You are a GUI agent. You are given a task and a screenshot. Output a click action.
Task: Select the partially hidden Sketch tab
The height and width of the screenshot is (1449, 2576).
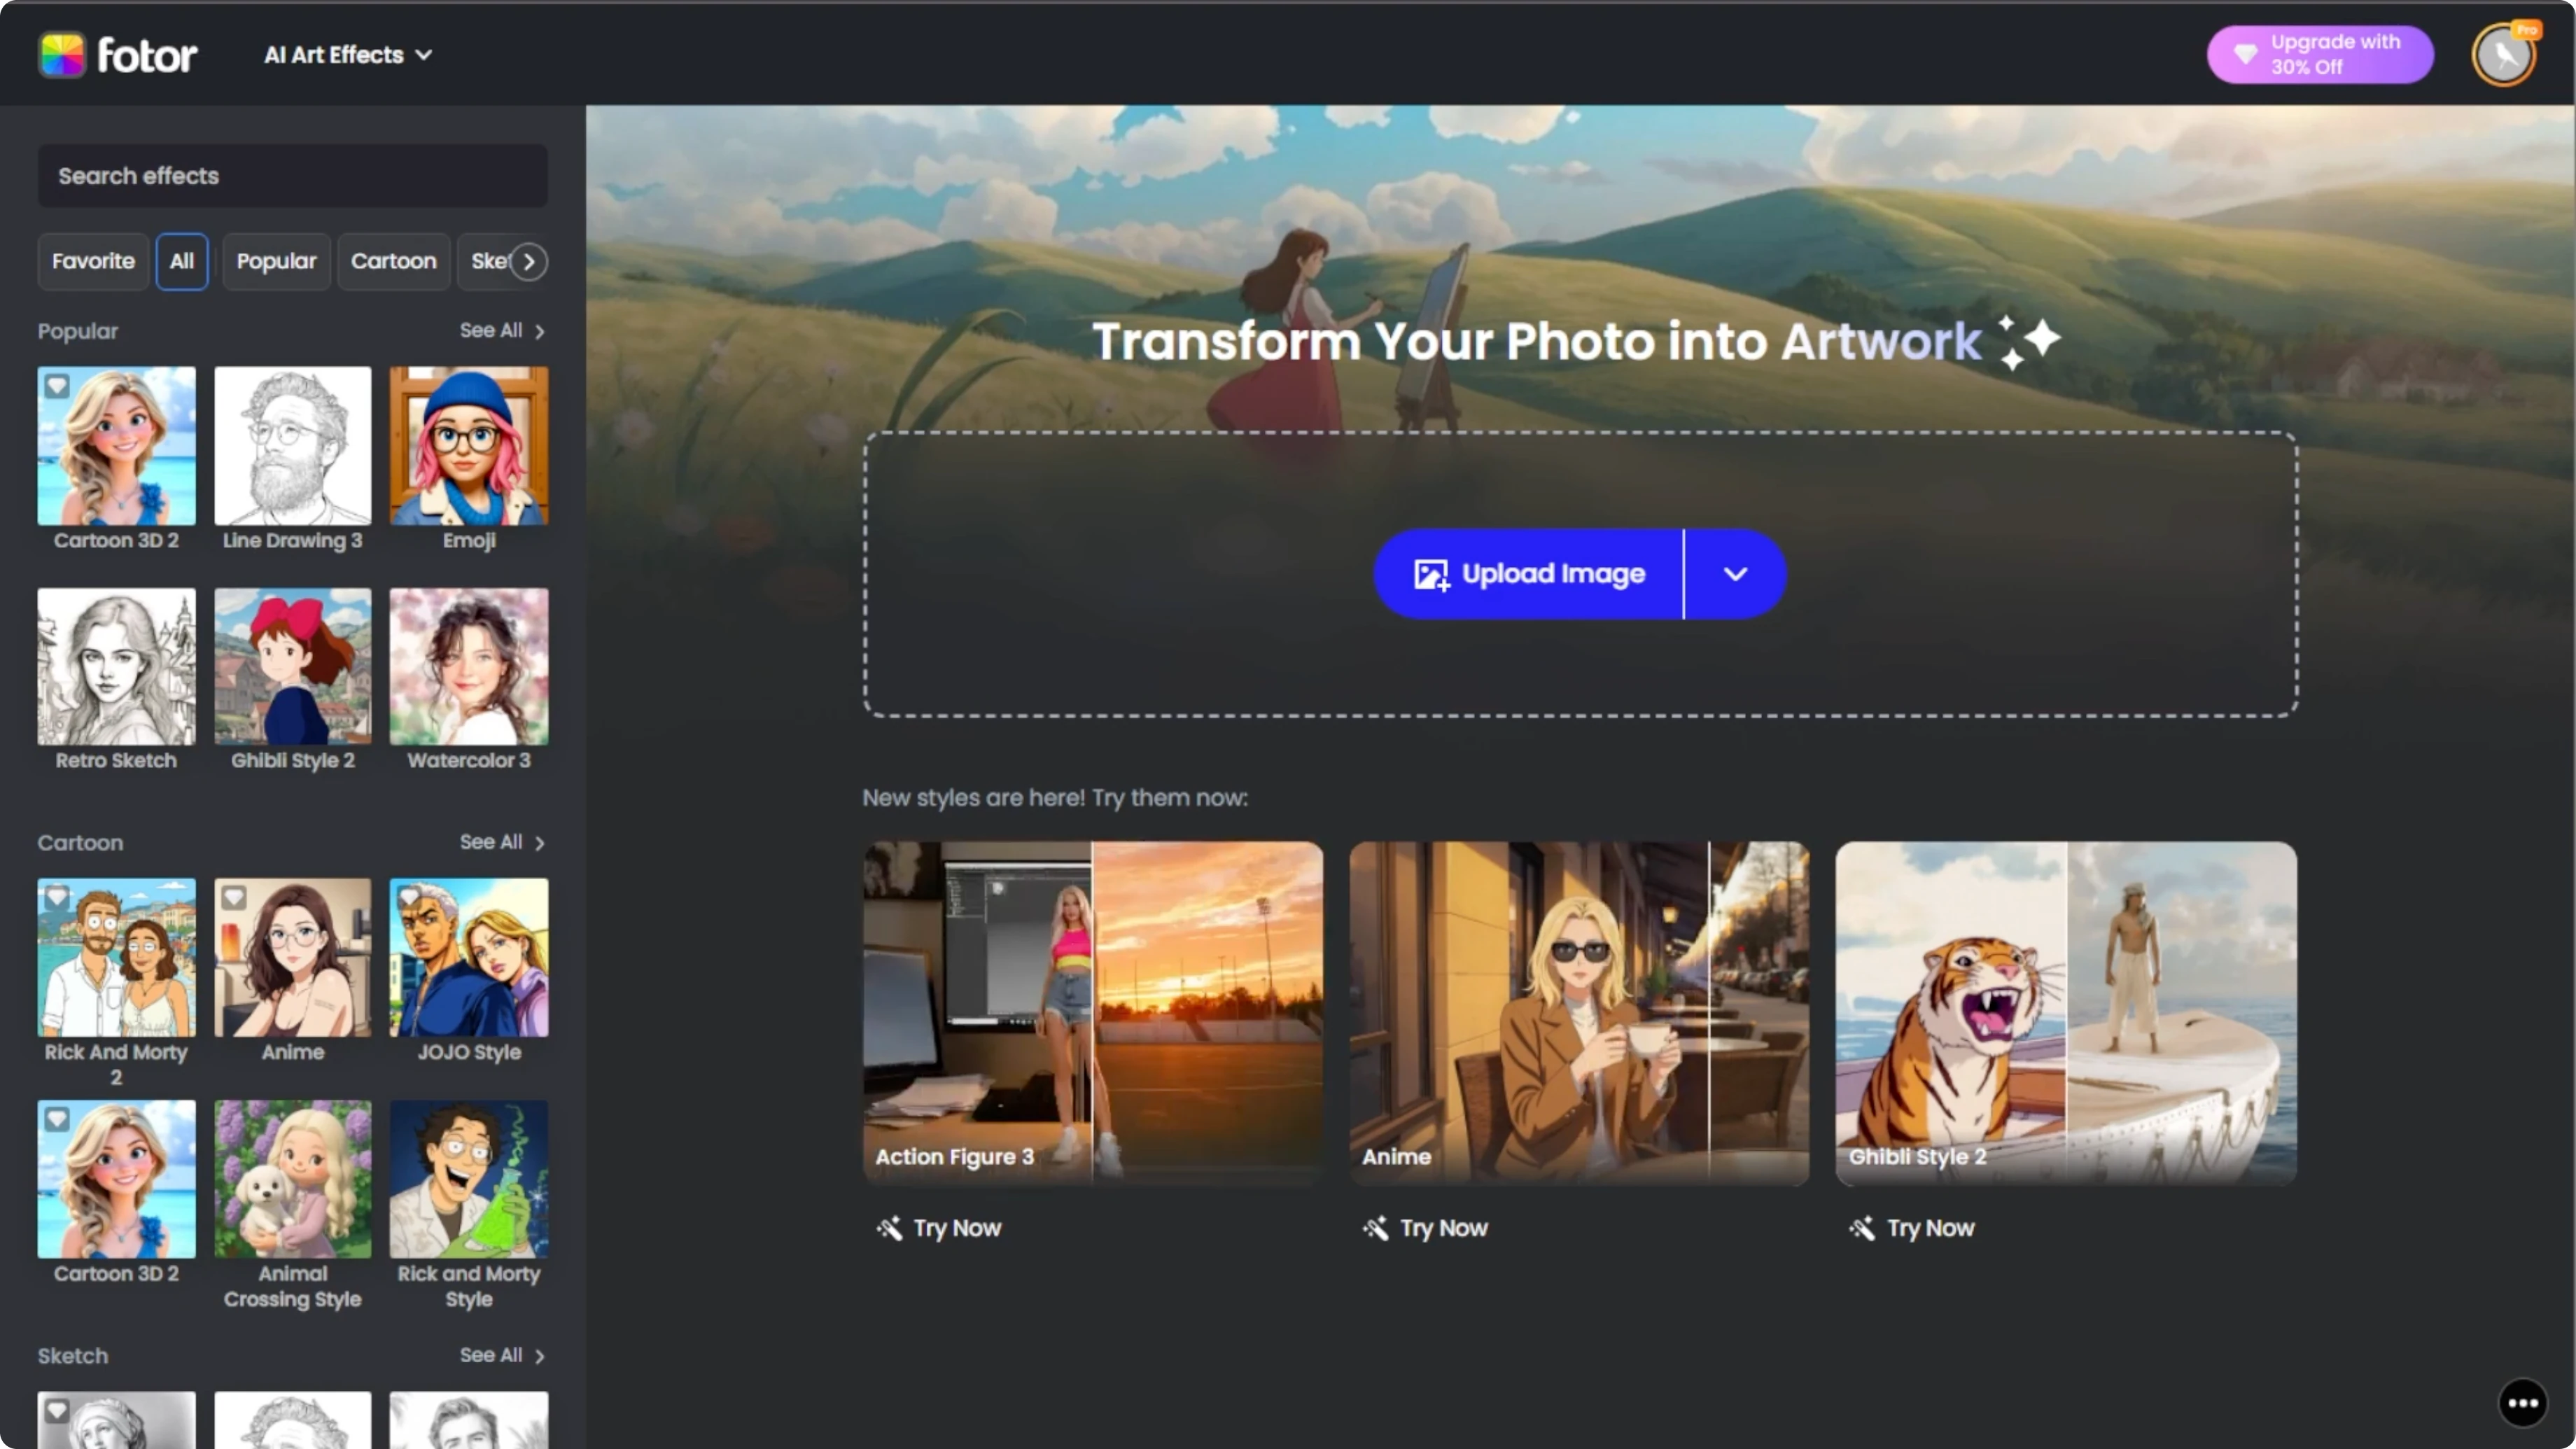[487, 262]
